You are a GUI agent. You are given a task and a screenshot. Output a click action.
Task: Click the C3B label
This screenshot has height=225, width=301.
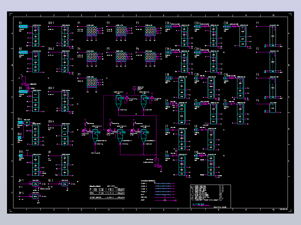[226, 74]
